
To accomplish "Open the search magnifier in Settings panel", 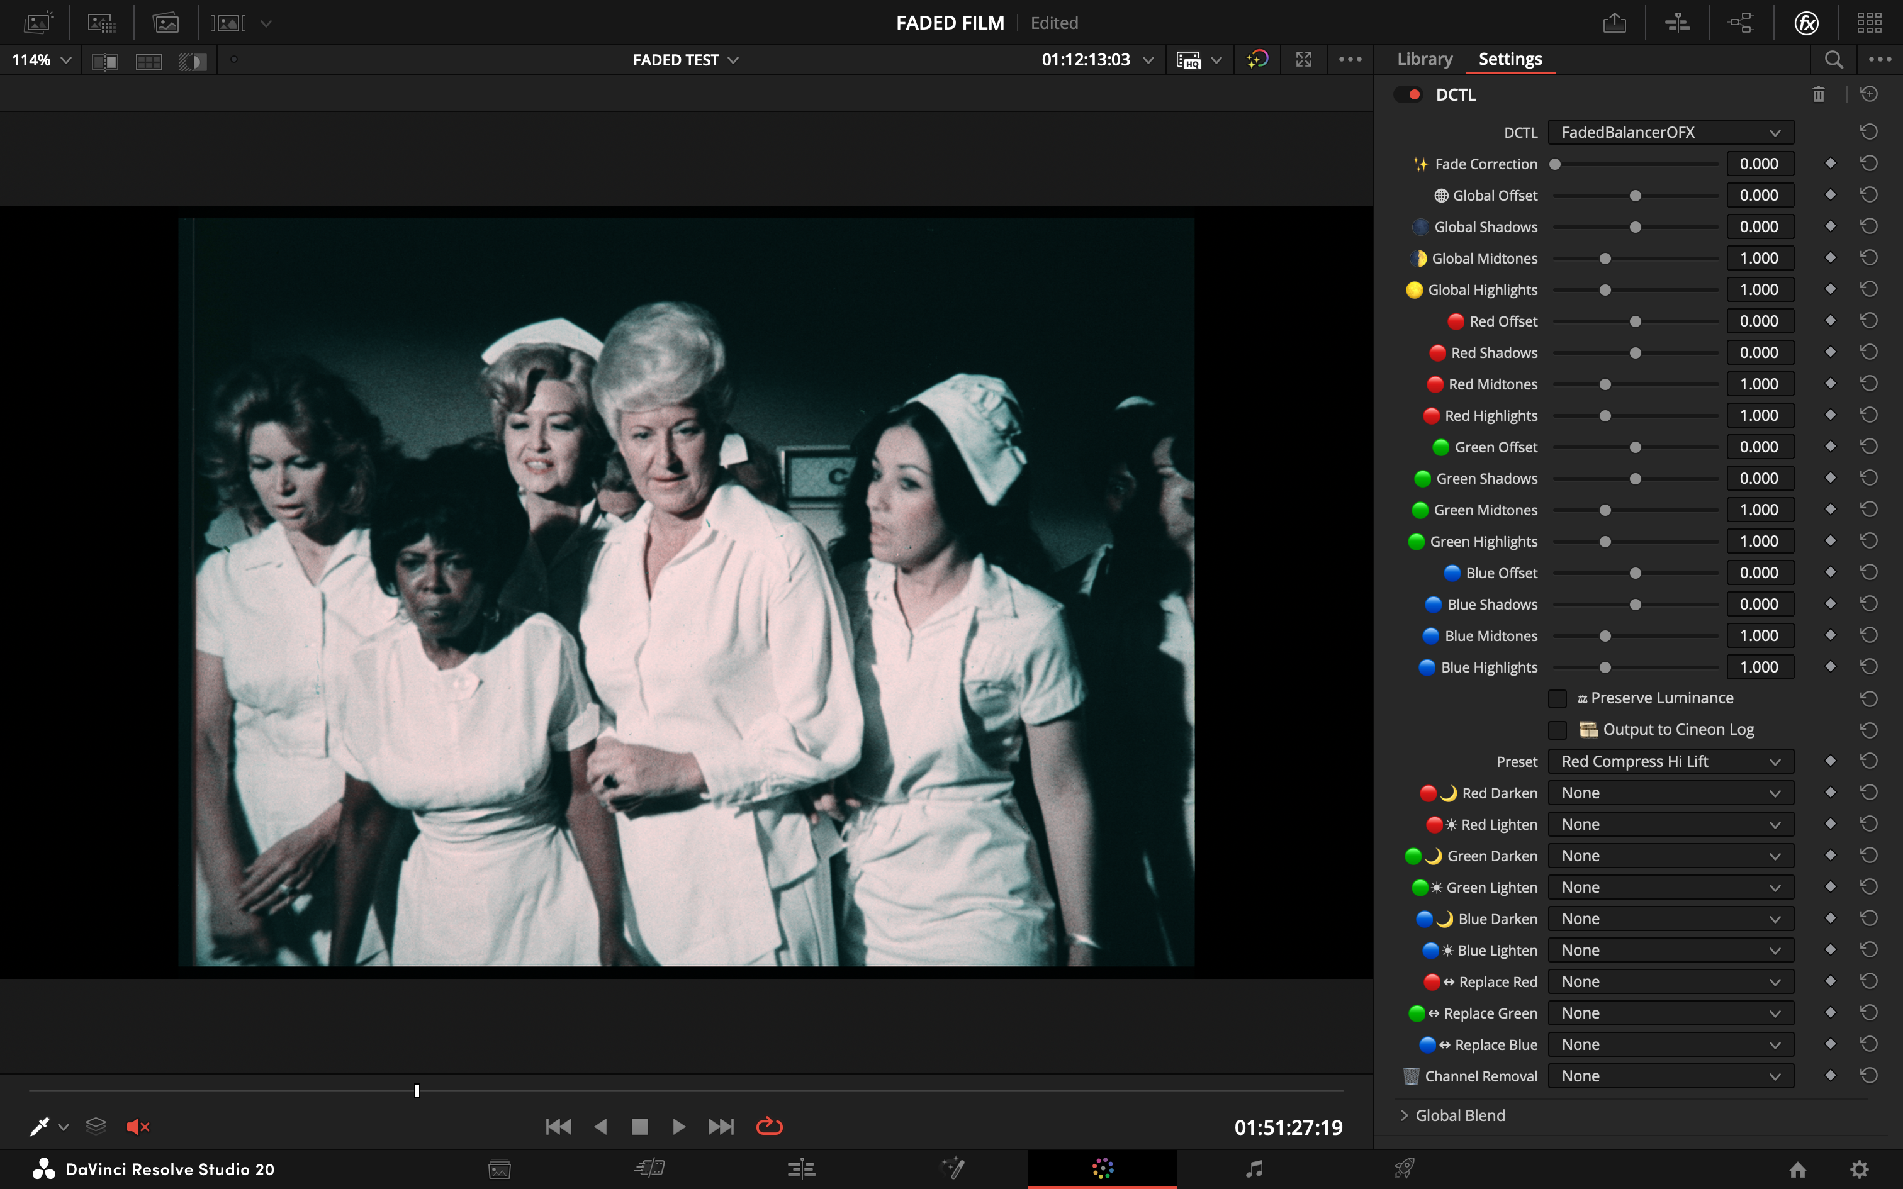I will (1833, 60).
